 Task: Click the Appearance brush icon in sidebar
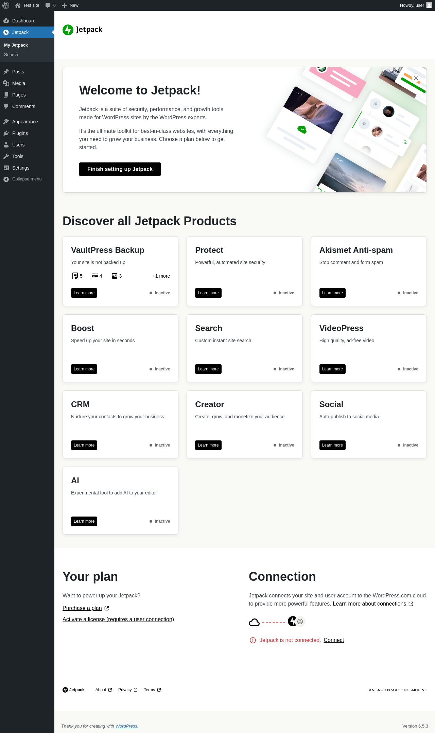tap(6, 122)
